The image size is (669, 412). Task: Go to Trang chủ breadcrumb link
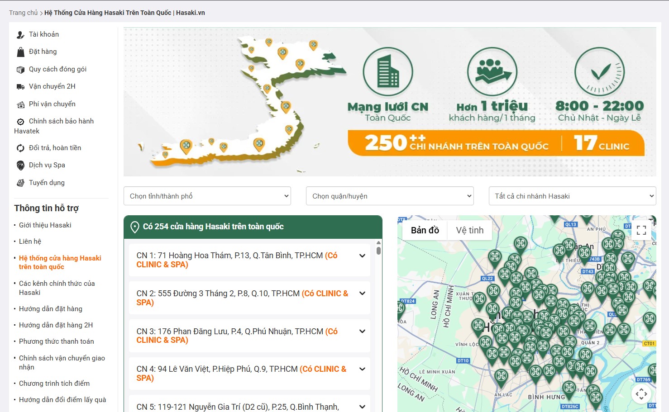pyautogui.click(x=23, y=13)
